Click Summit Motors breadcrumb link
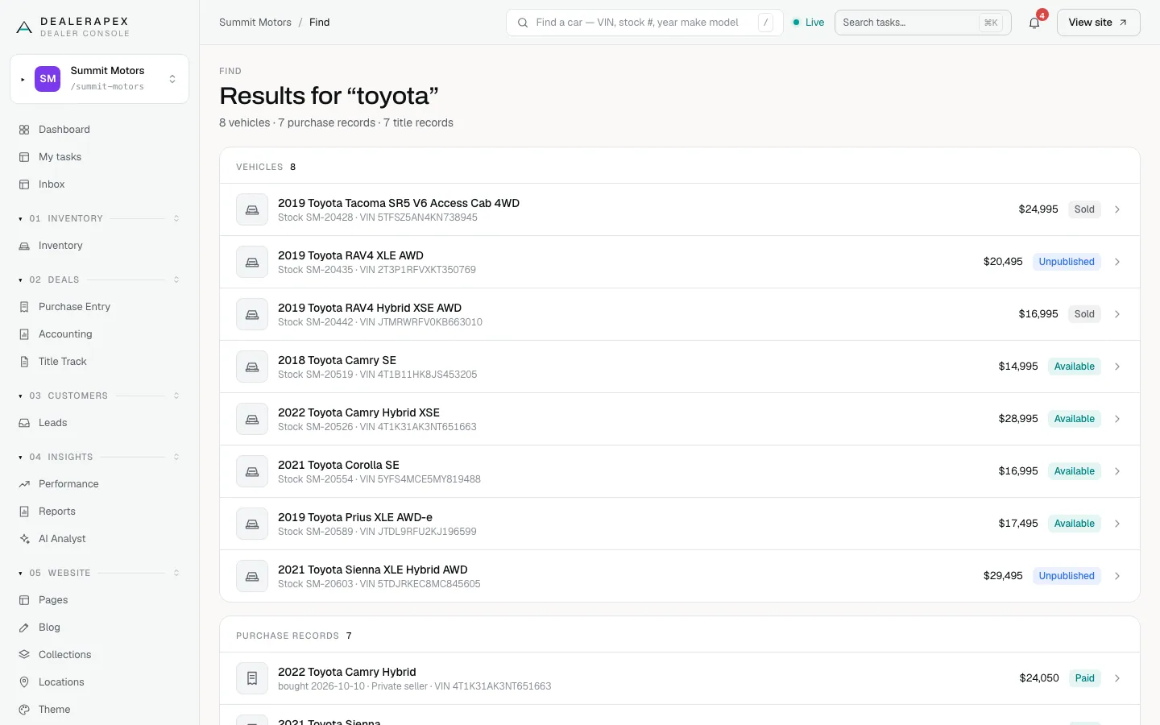Viewport: 1160px width, 725px height. 255,23
